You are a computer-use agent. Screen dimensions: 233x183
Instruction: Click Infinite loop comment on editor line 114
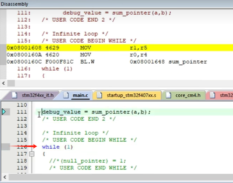(75, 133)
